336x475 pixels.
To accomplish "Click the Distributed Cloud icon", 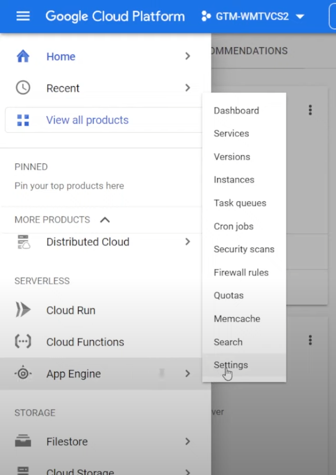I will (x=23, y=242).
